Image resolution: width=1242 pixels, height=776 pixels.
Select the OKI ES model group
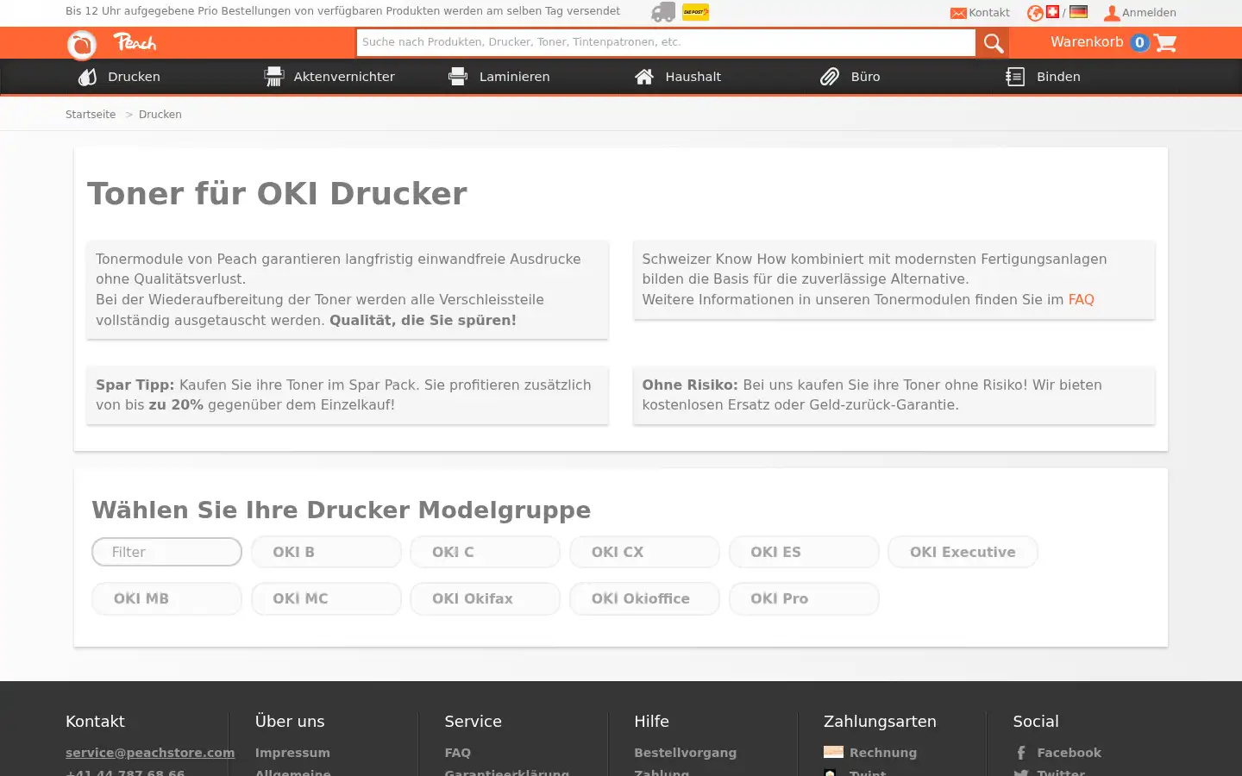coord(804,552)
